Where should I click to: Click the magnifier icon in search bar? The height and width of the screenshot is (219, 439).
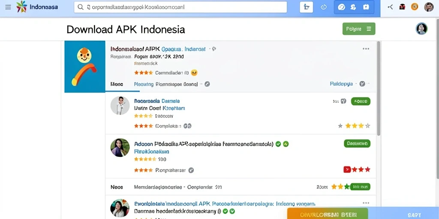point(81,7)
